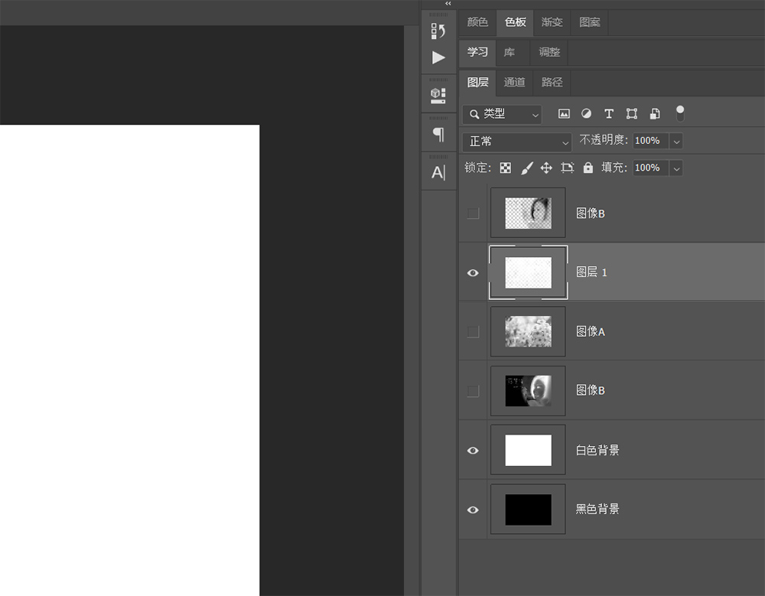The height and width of the screenshot is (596, 765).
Task: Filter layers by pixel layer icon
Action: point(564,114)
